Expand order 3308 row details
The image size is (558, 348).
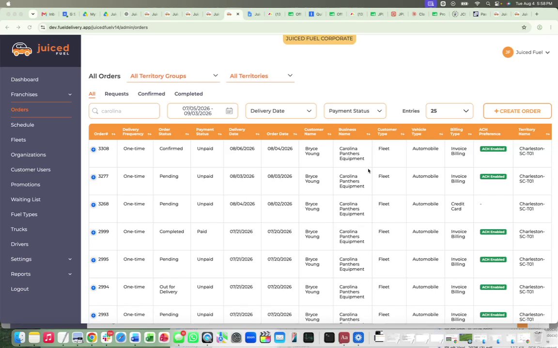(x=93, y=149)
